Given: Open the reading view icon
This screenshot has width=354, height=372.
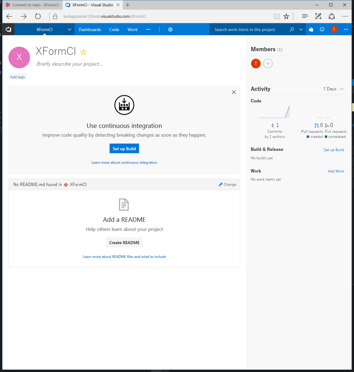Looking at the screenshot, I should click(x=276, y=16).
